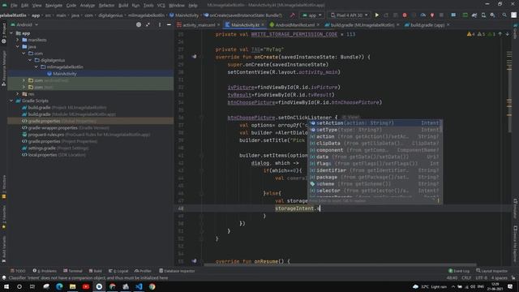Screen dimensions: 519x292
Task: Open the Database Inspector tool window
Action: click(177, 271)
